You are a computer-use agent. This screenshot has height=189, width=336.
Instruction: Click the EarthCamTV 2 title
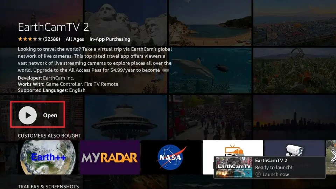click(x=53, y=27)
